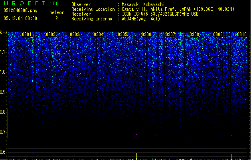Image resolution: width=251 pixels, height=160 pixels.
Task: Click the 0908 time marker
Action: point(194,34)
